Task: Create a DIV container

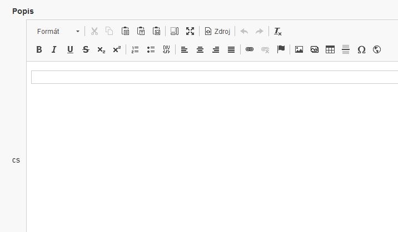Action: pos(166,49)
